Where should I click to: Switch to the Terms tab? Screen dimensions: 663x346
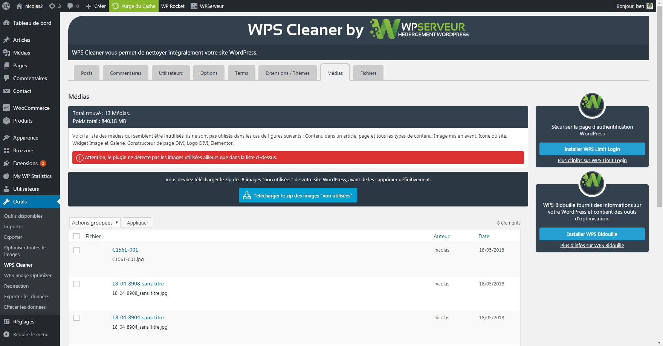241,73
